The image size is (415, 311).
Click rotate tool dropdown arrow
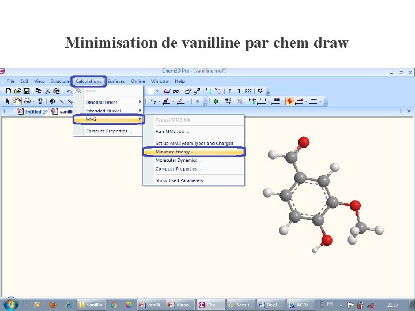coord(33,101)
